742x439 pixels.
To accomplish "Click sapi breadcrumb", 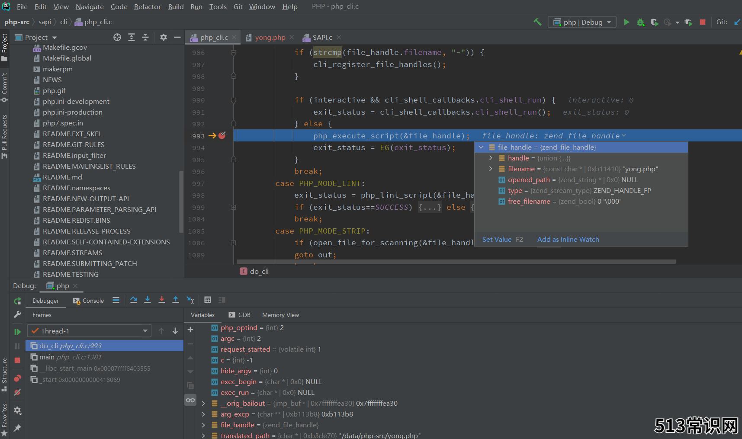I will 45,22.
